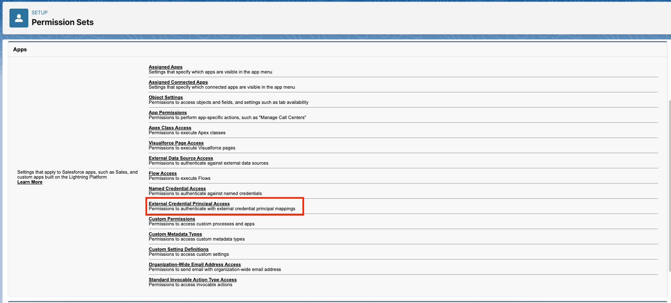Open External Credential Principal Access
671x303 pixels.
189,204
